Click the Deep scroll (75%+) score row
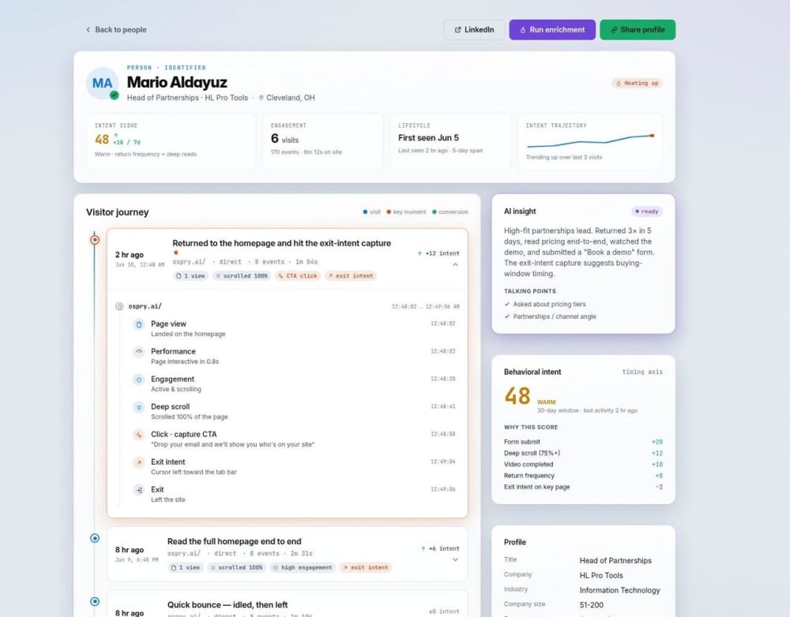The image size is (790, 617). pyautogui.click(x=584, y=453)
